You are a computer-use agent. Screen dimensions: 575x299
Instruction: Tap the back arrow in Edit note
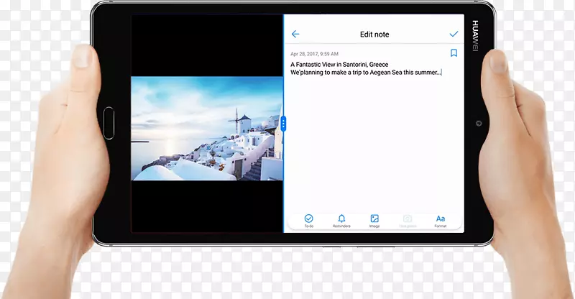[295, 34]
